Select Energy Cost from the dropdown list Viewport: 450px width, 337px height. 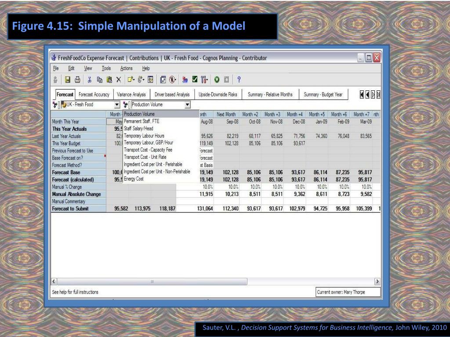tap(161, 179)
